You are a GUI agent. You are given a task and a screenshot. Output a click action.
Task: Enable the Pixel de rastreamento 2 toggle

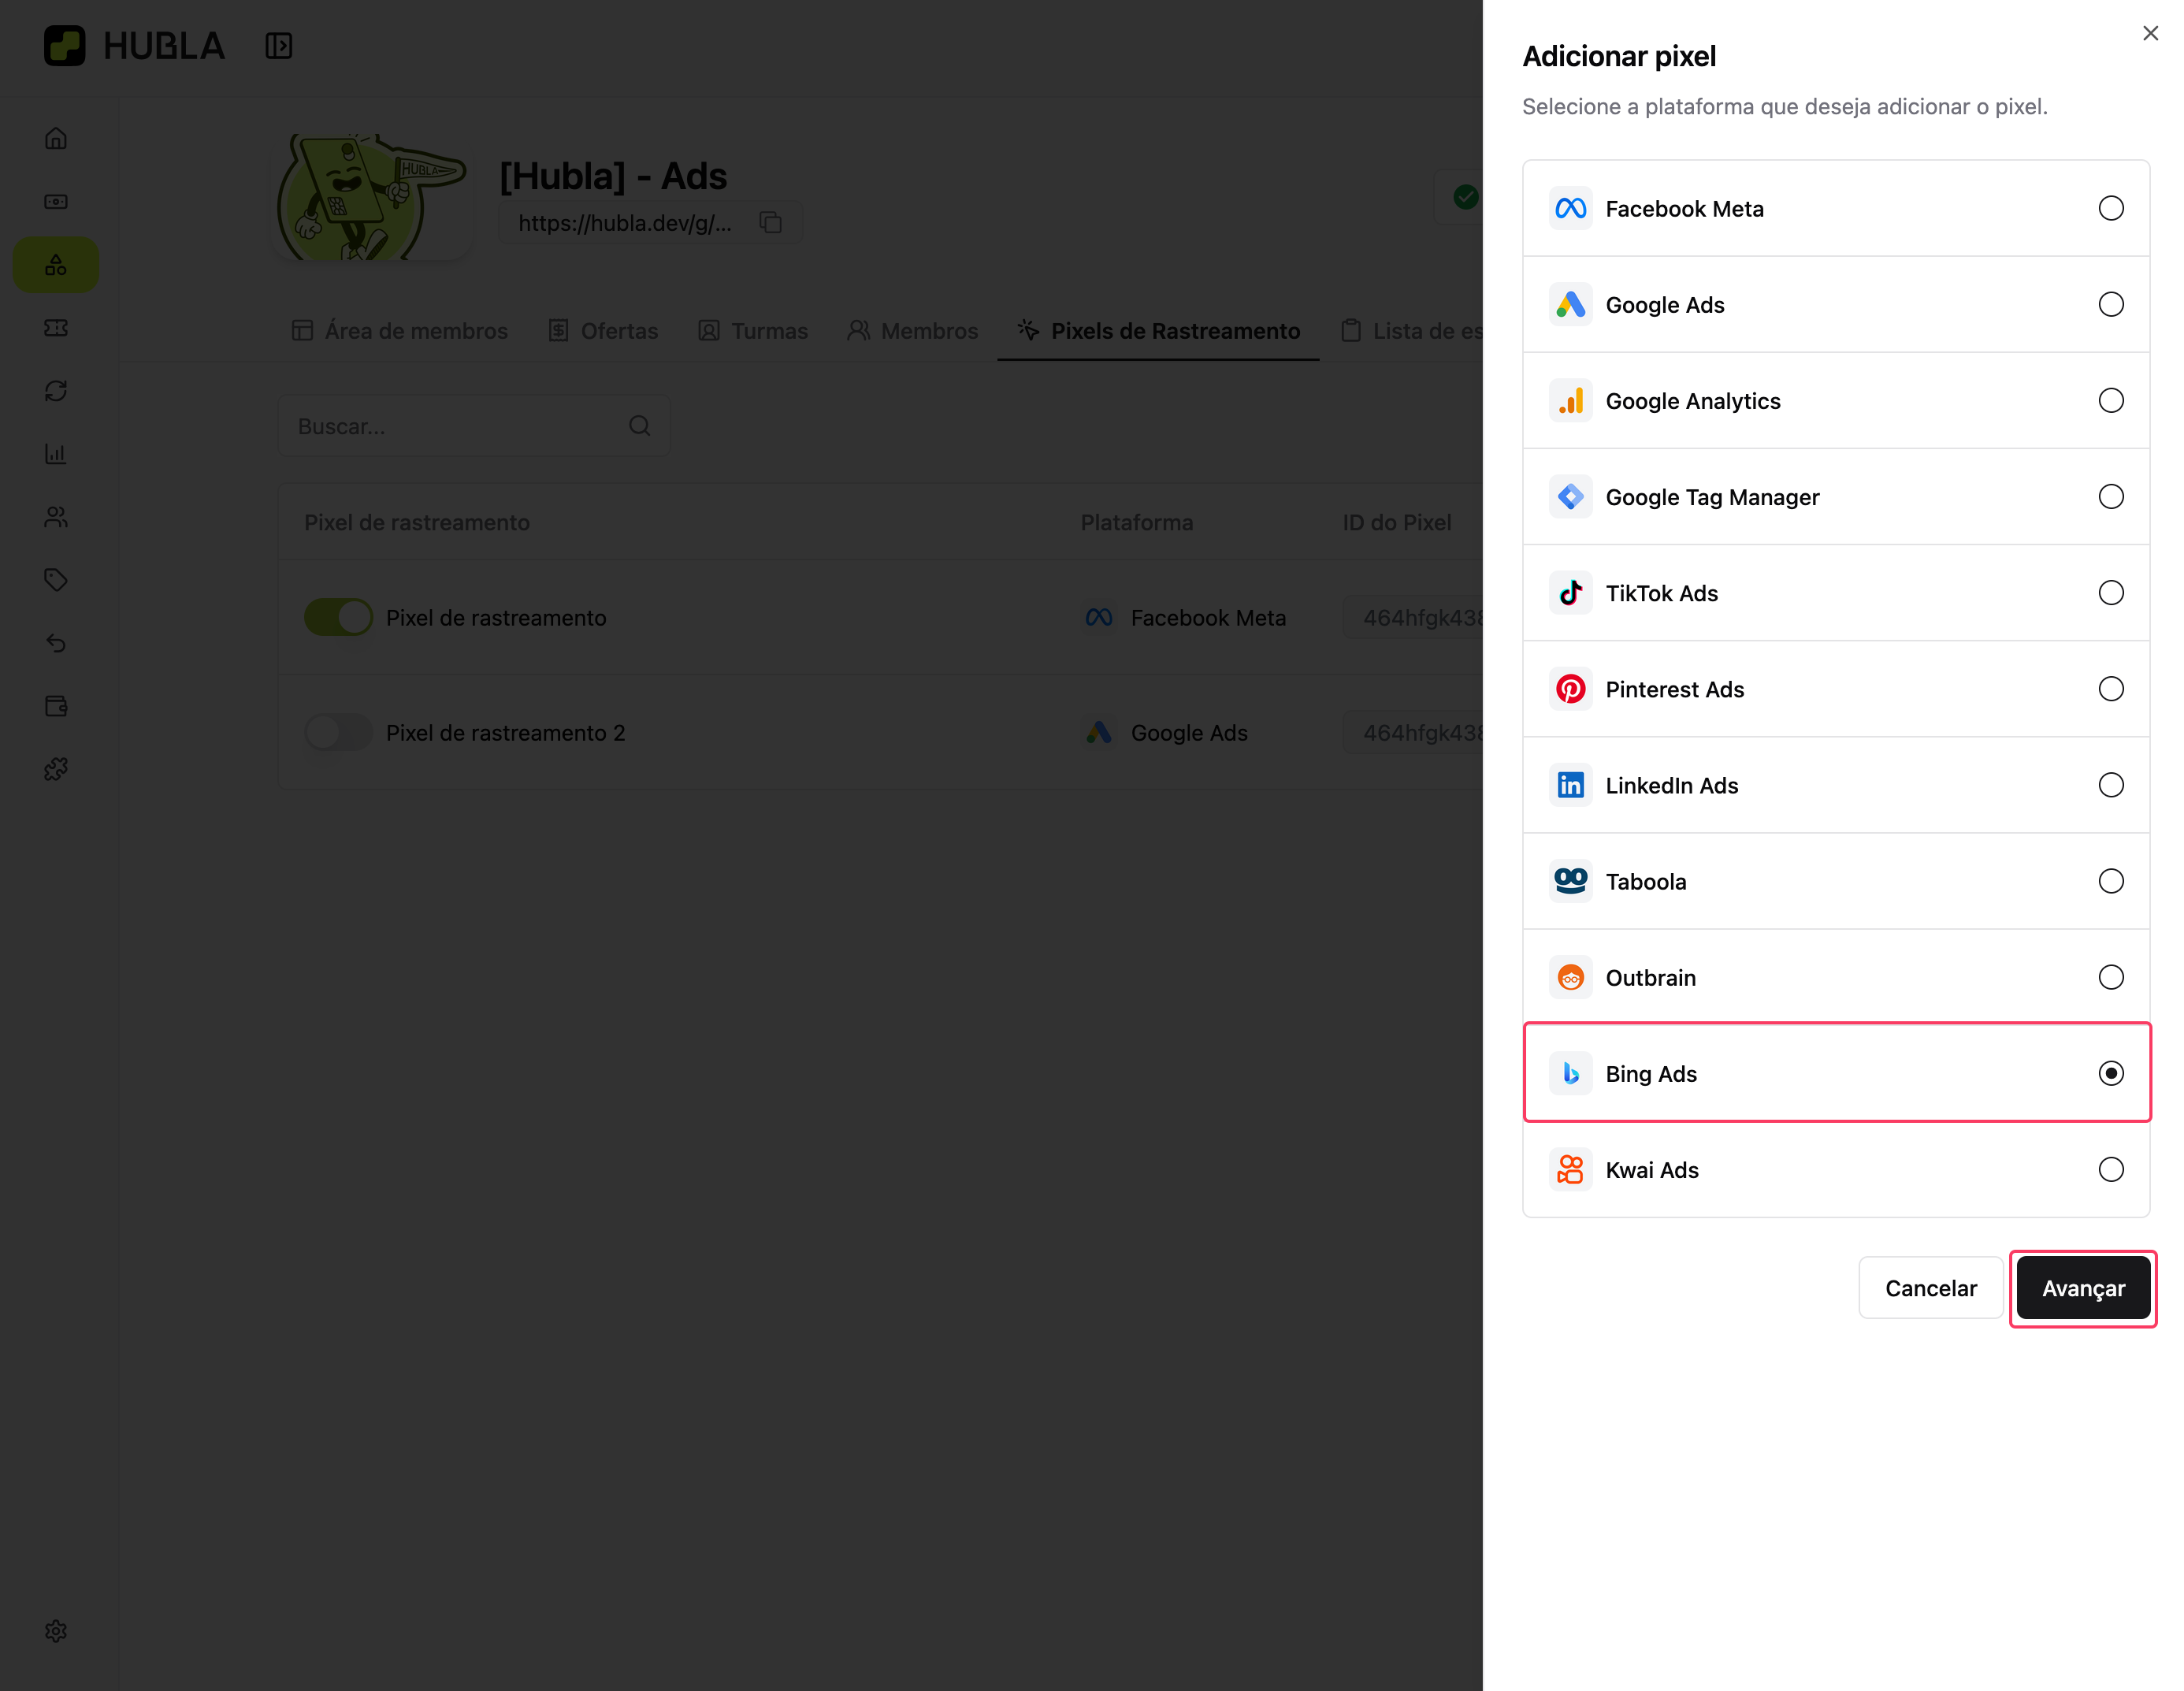click(338, 732)
